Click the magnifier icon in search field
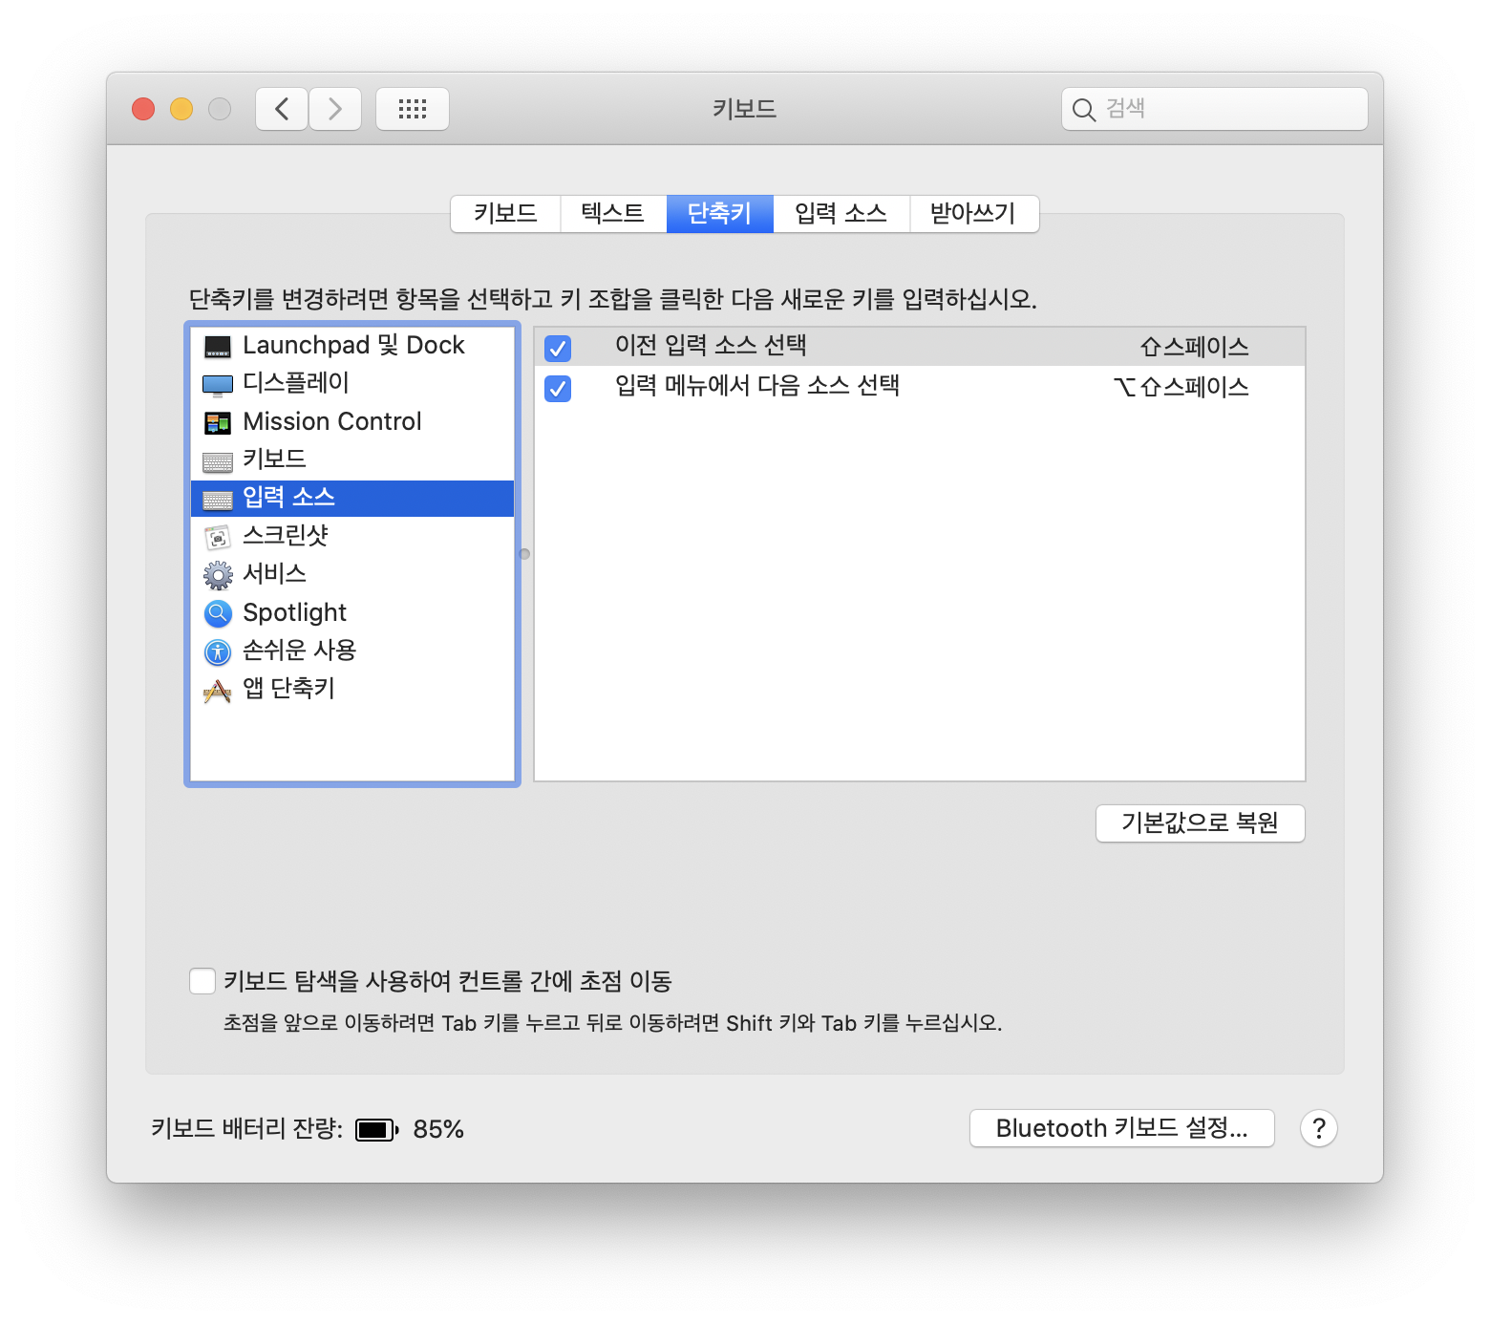 click(1083, 110)
